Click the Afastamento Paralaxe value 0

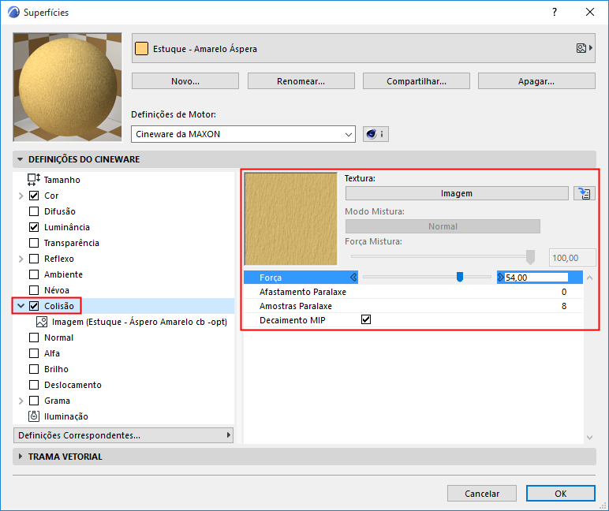[563, 292]
